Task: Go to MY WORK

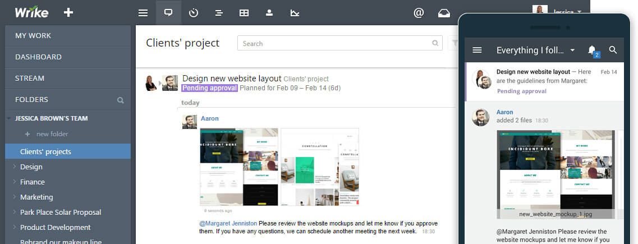Action: coord(68,36)
